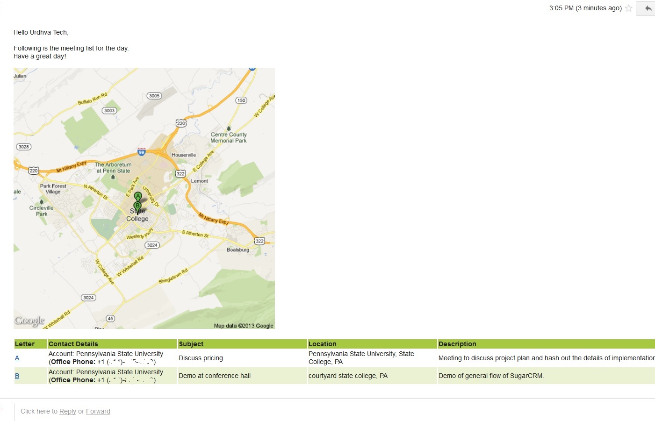Click Account contact cell in row A
This screenshot has width=655, height=421.
pos(112,358)
